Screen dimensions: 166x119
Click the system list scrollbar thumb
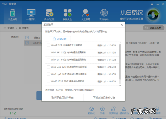point(120,62)
